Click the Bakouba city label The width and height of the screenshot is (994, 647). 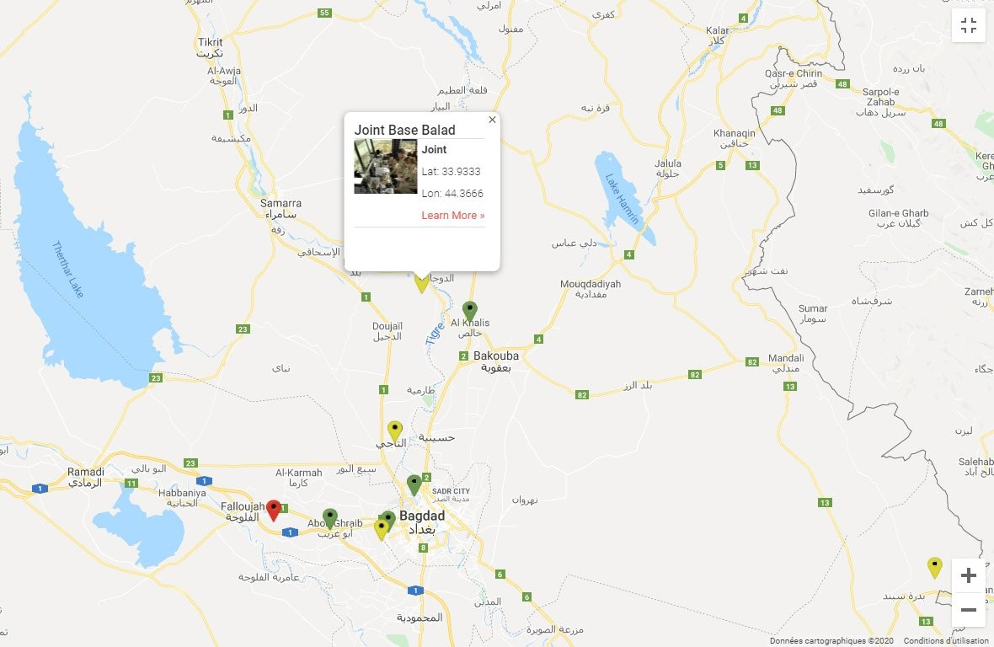pos(495,356)
